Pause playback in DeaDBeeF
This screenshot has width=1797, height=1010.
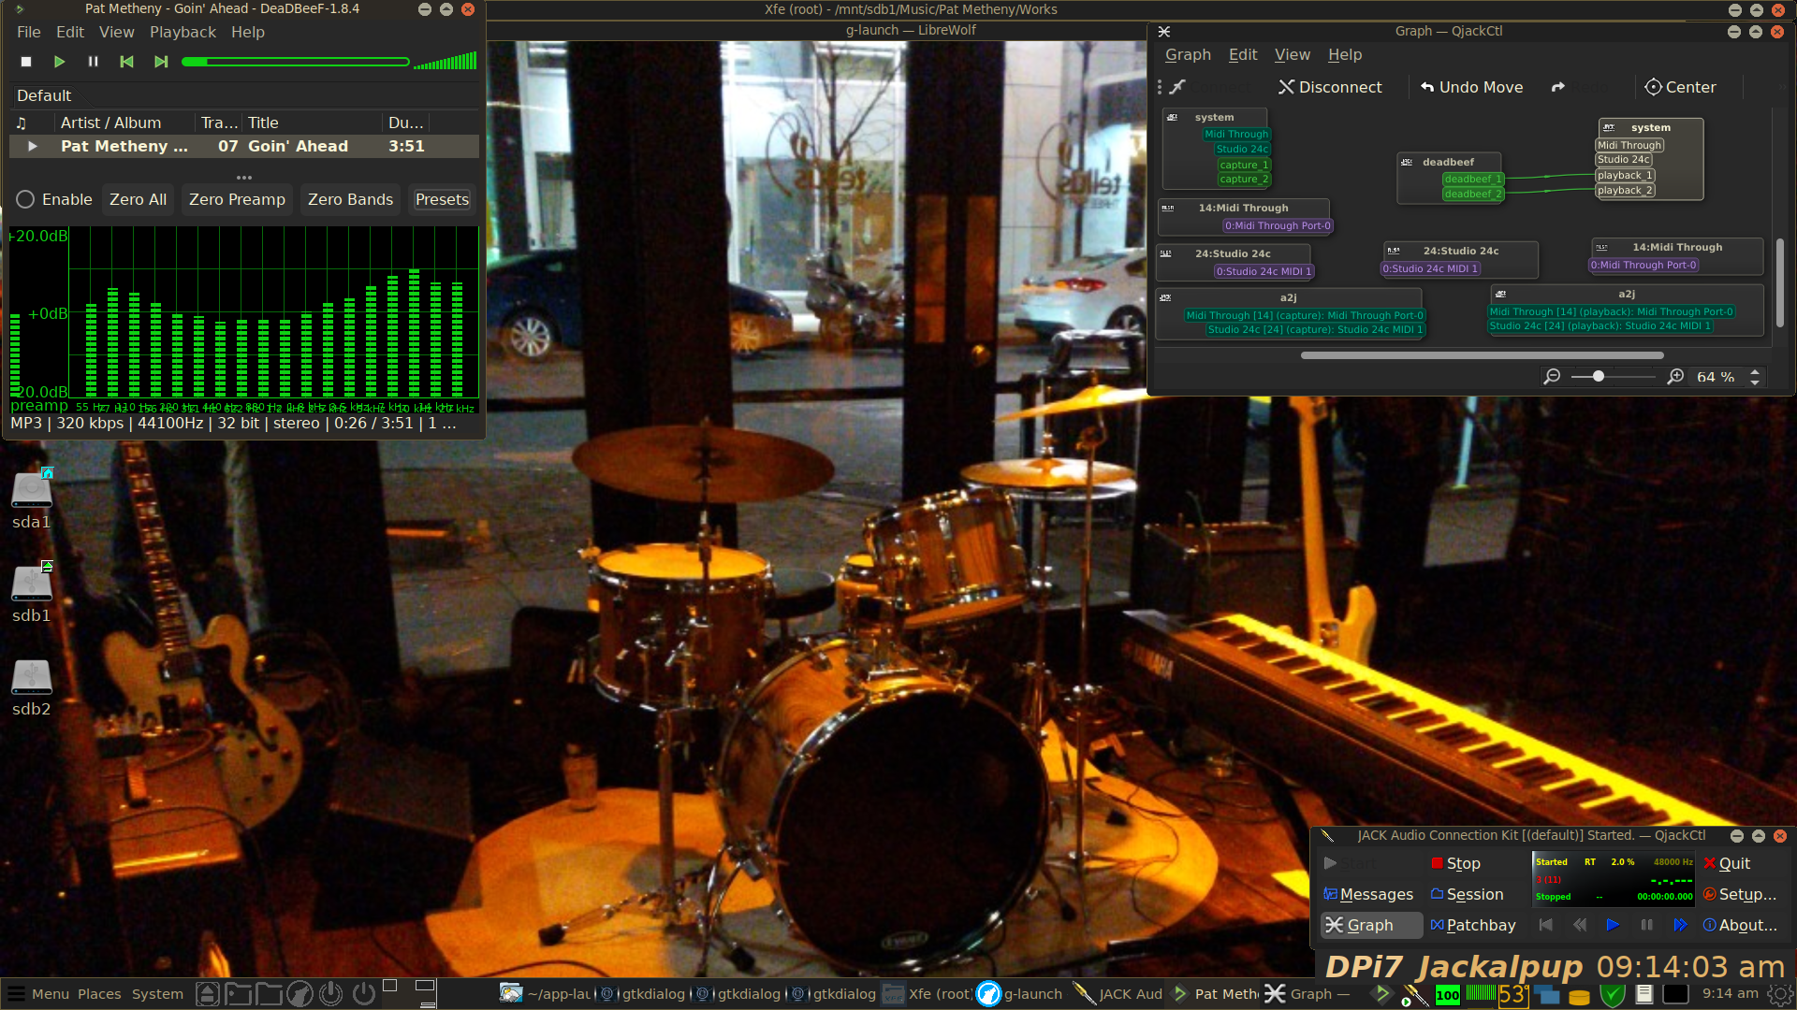[x=93, y=62]
